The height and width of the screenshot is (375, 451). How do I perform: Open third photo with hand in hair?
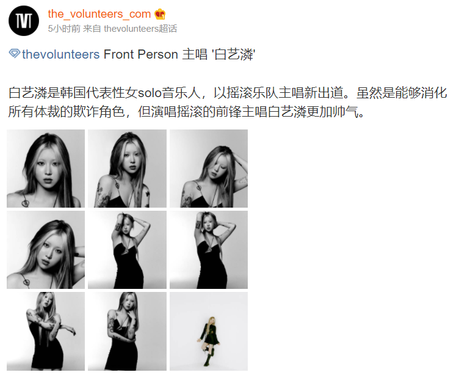point(209,169)
